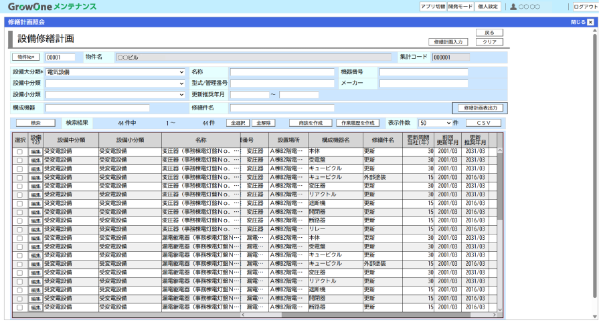Open アプリ切替 in the header

pos(433,7)
